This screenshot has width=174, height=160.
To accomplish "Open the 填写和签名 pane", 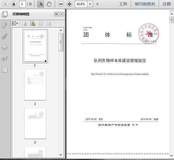I will click(x=145, y=4).
